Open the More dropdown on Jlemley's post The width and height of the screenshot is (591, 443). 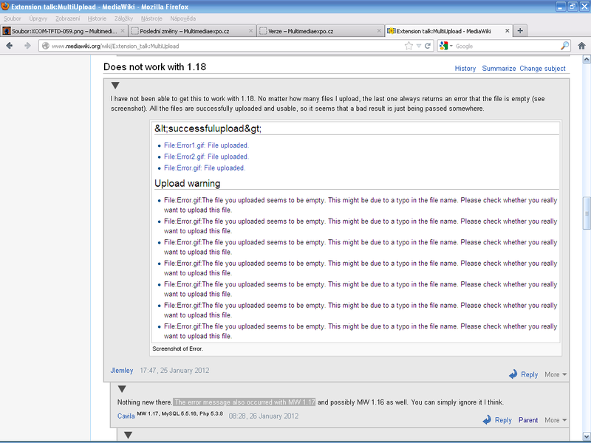click(556, 374)
